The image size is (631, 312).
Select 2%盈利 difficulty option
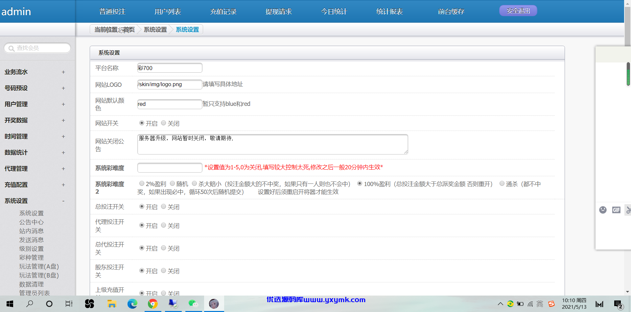(x=142, y=183)
